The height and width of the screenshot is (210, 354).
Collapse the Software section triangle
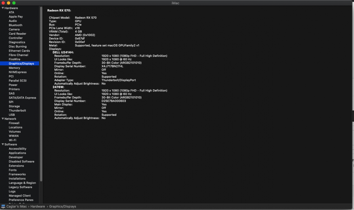pos(3,144)
